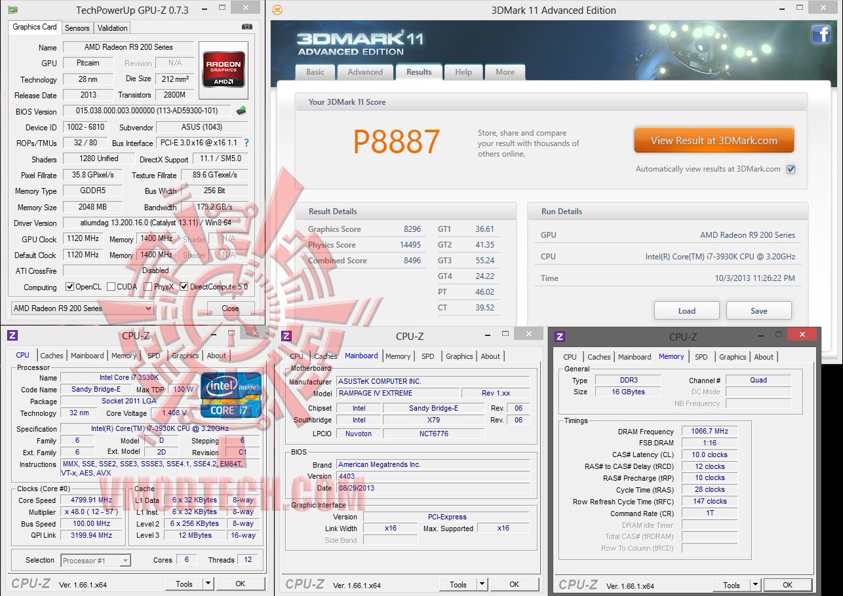
Task: Click the GPU Name field AMD Radeon R9 200 Series
Action: [x=128, y=47]
